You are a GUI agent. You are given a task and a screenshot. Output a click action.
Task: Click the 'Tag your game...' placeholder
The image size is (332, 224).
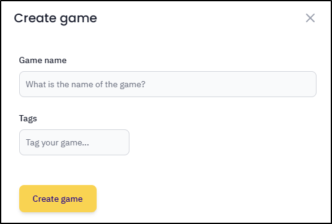(58, 142)
